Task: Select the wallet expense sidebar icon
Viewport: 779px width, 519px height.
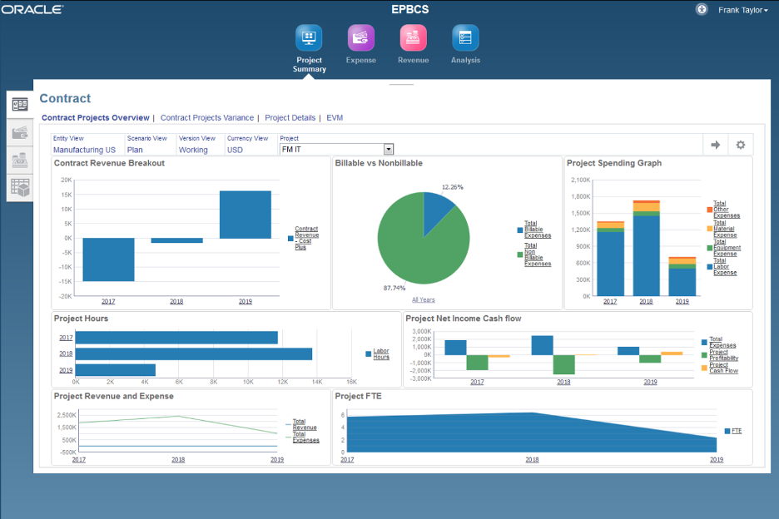Action: (x=20, y=132)
